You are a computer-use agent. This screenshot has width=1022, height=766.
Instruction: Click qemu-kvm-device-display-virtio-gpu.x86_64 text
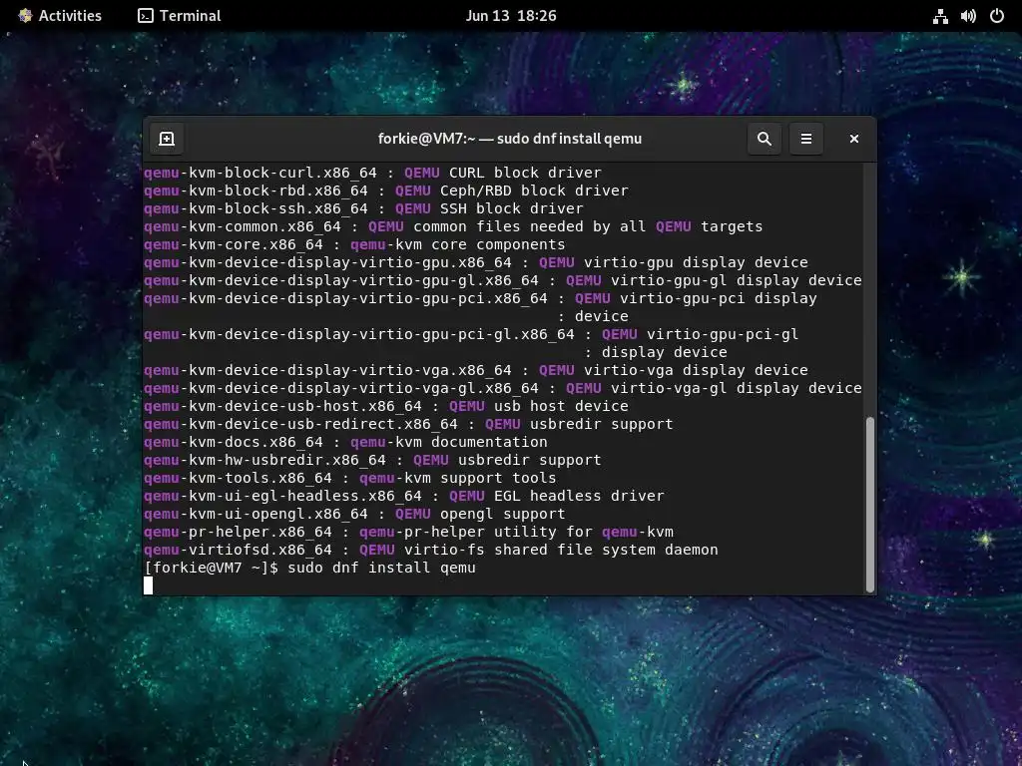327,262
